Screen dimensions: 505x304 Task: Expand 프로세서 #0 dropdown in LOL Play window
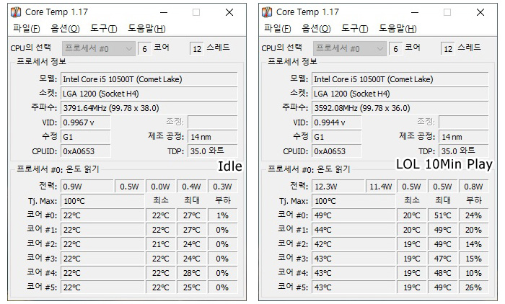[x=380, y=48]
